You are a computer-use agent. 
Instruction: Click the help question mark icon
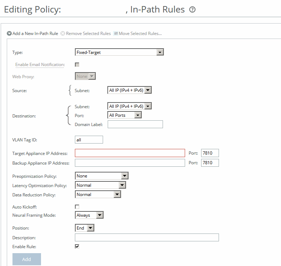193,10
